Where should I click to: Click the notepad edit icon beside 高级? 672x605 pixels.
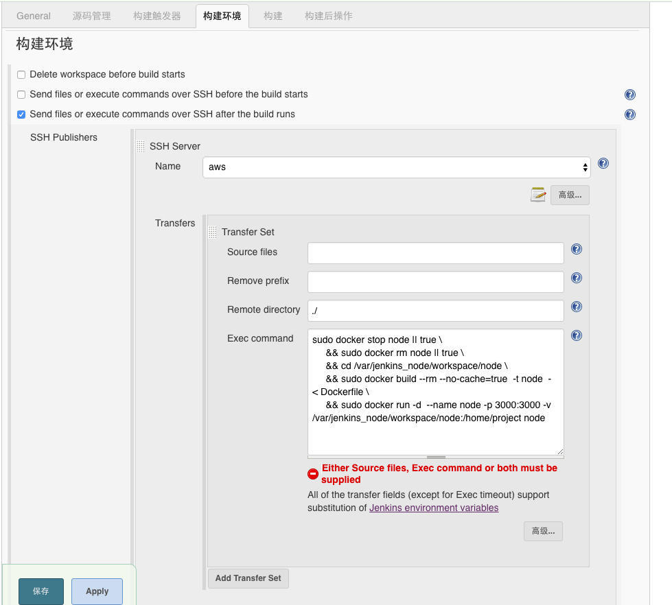click(538, 195)
